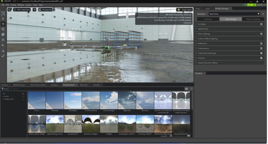The width and height of the screenshot is (268, 144).
Task: Choose the Scale gizmo tool
Action: click(3, 35)
